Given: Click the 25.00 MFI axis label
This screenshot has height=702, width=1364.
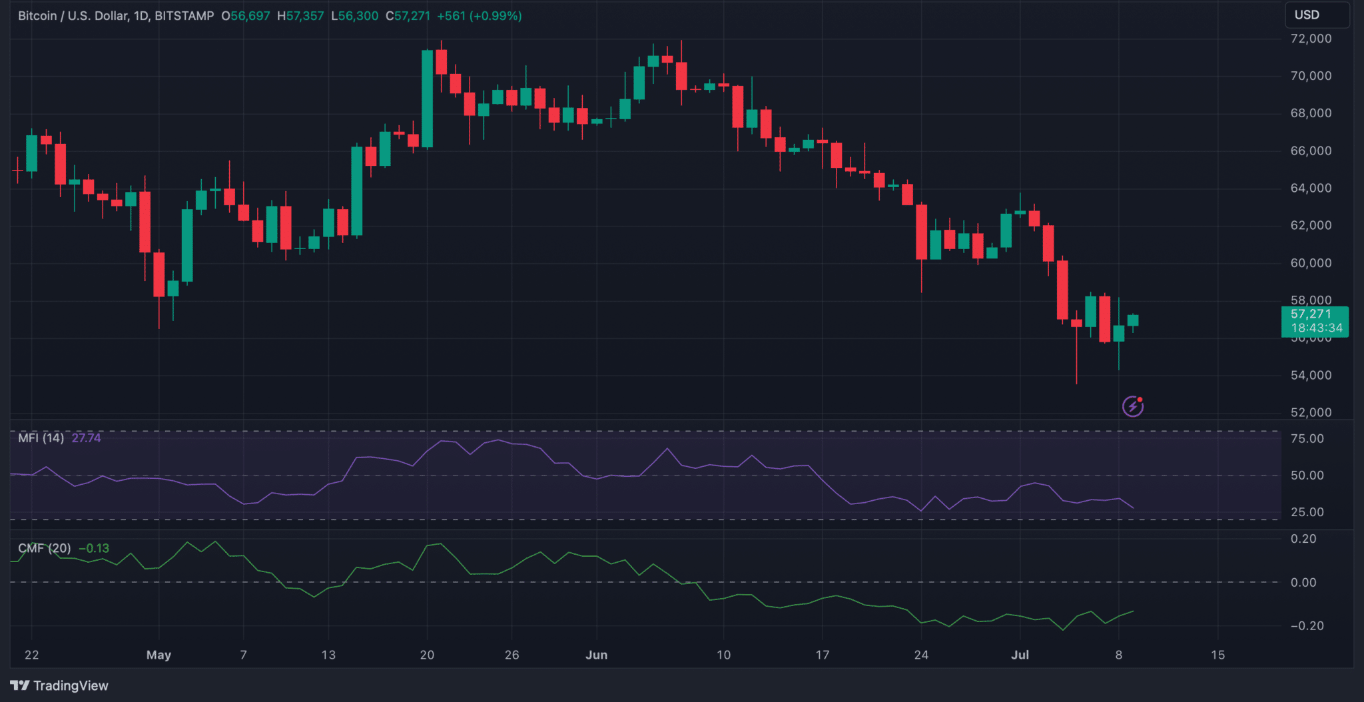Looking at the screenshot, I should tap(1307, 512).
